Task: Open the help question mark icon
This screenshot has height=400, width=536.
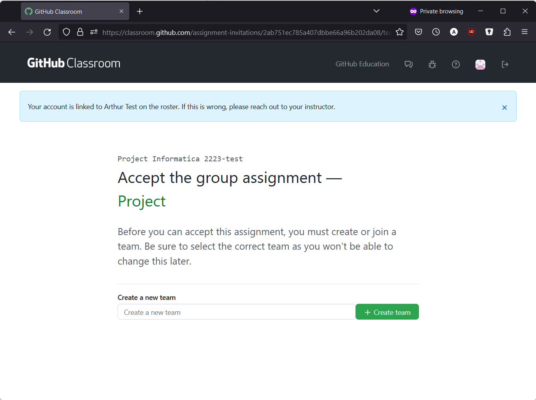Action: (x=456, y=64)
